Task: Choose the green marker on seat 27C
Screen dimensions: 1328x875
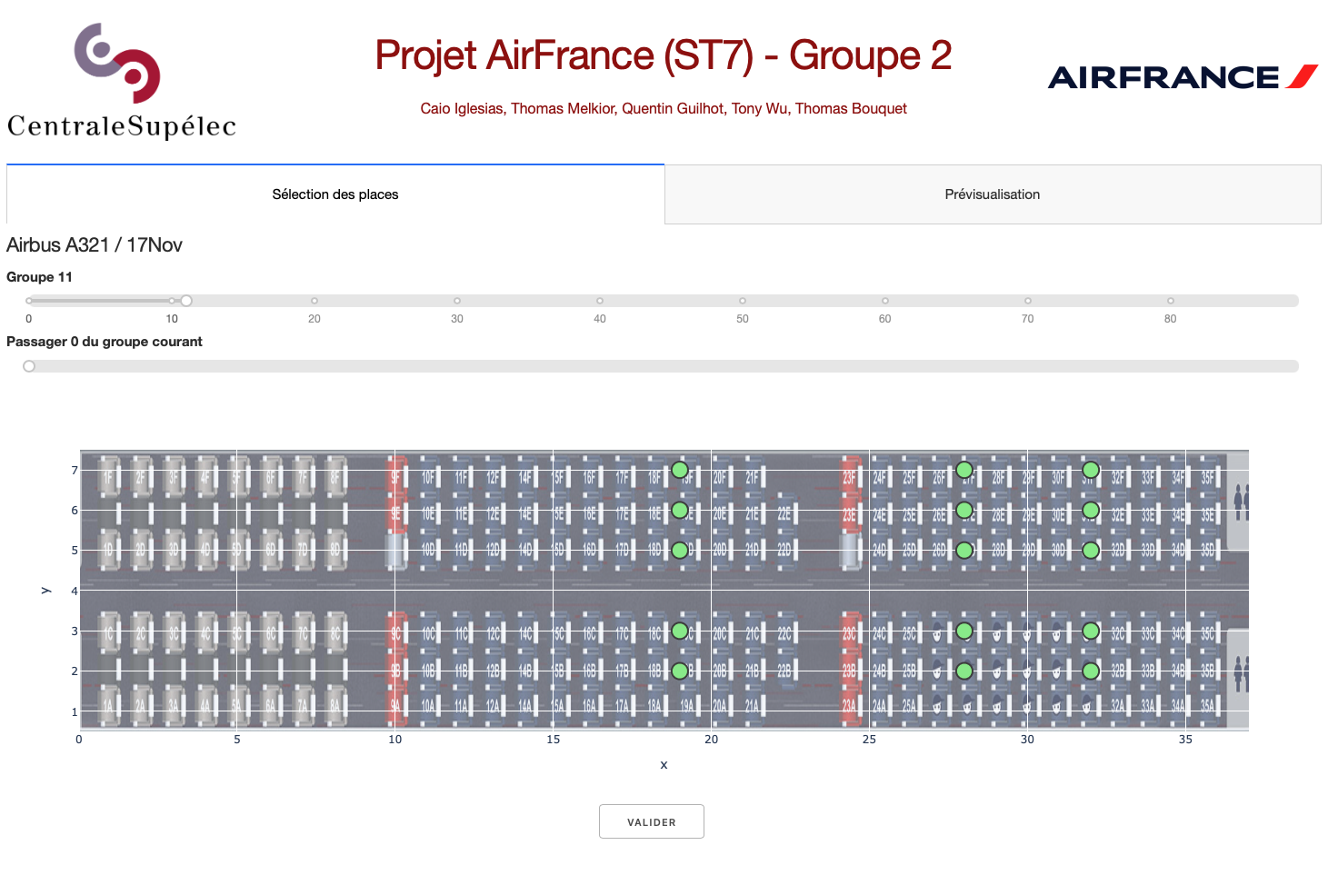Action: (x=964, y=631)
